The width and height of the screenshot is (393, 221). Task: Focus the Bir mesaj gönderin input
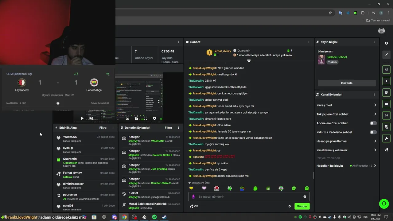249,197
